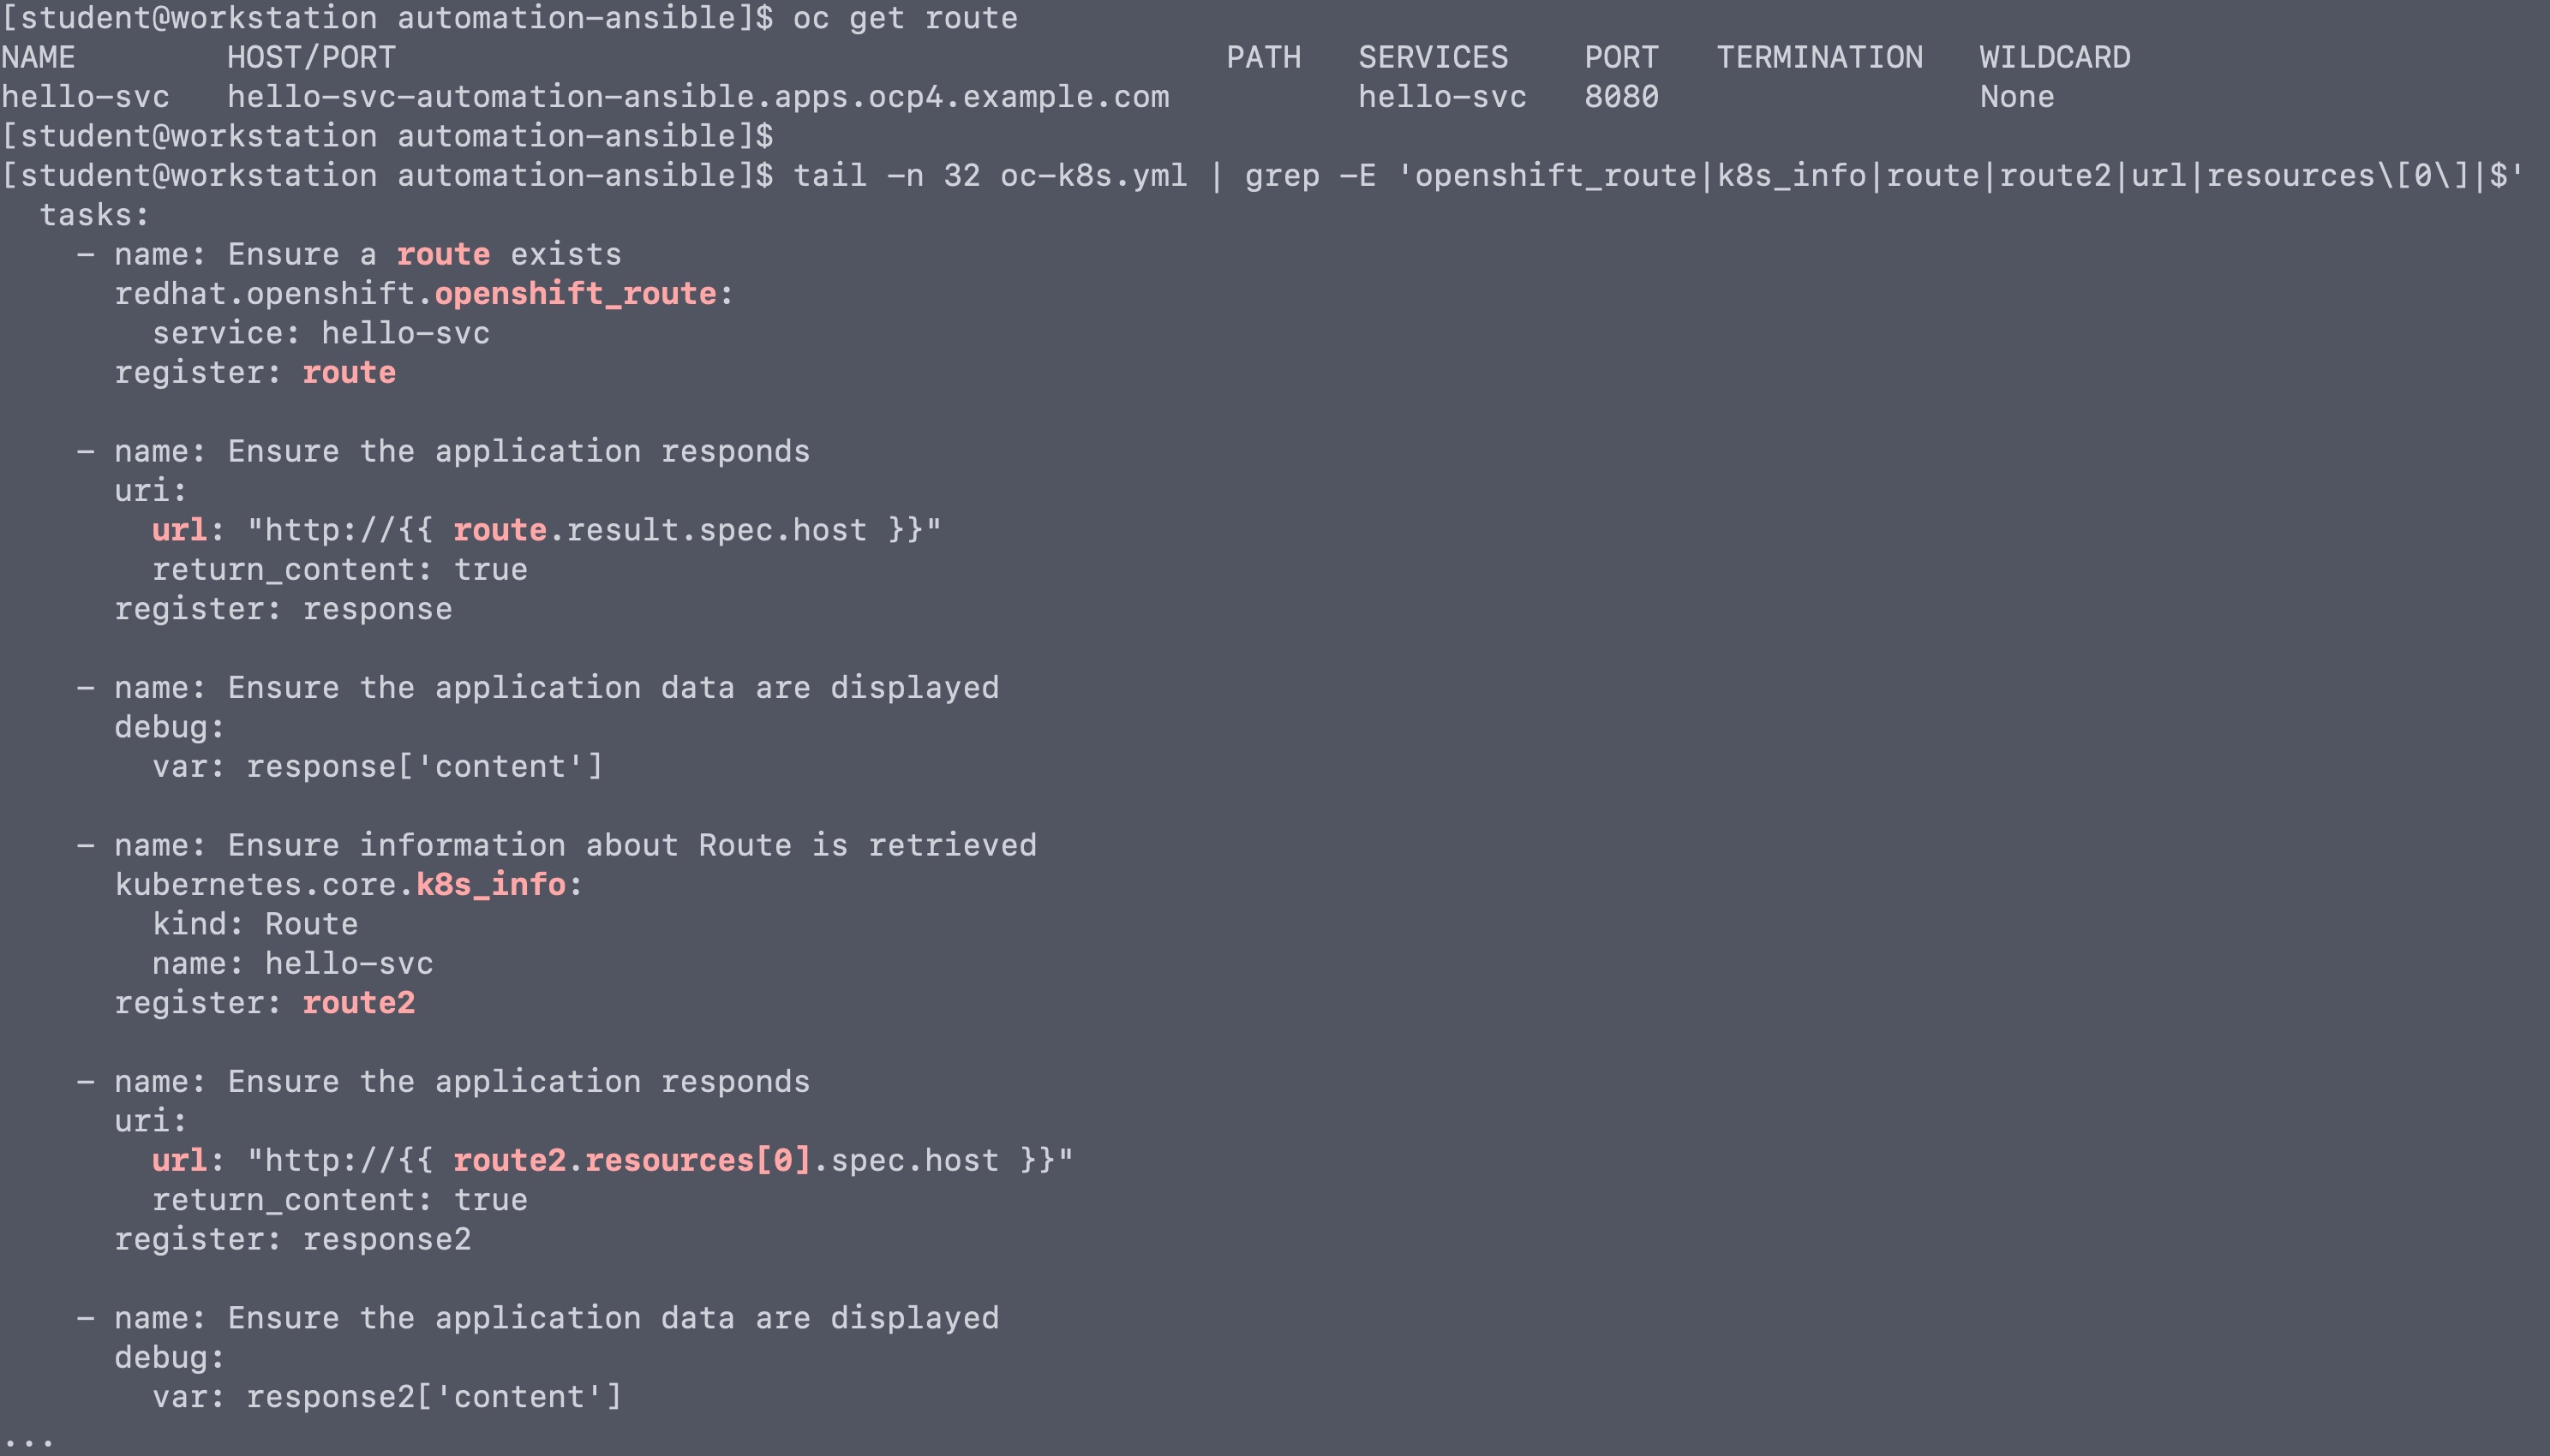Screen dimensions: 2550x1456
Task: Click the highlighted route2 on the register line
Action: (358, 1003)
